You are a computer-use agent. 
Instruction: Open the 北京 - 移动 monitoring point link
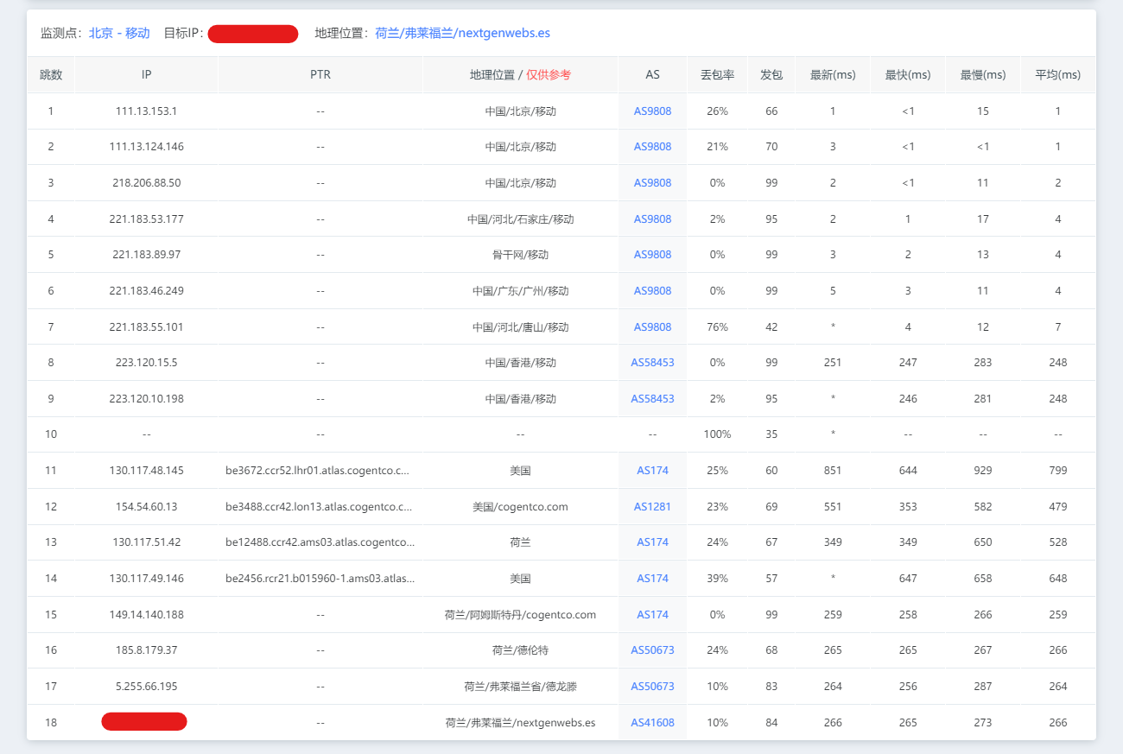tap(119, 34)
